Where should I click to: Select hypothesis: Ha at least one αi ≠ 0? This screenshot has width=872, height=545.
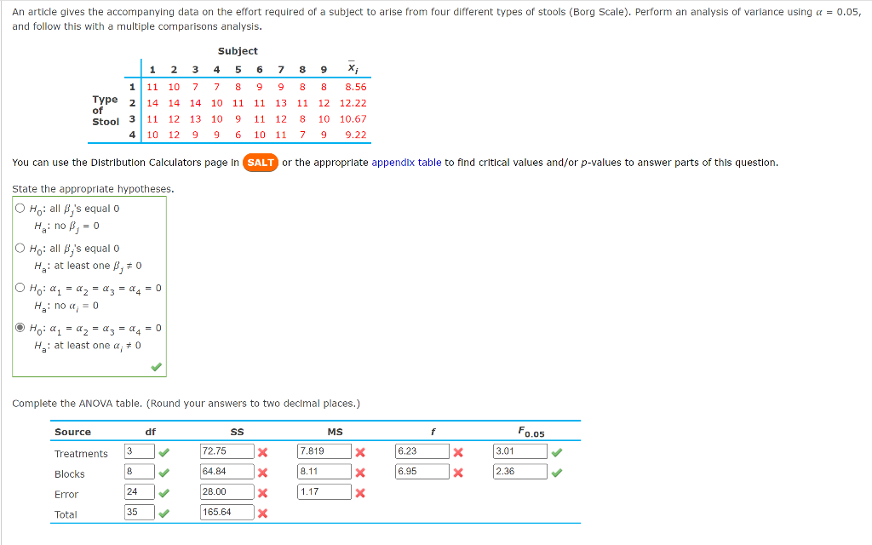[x=20, y=328]
